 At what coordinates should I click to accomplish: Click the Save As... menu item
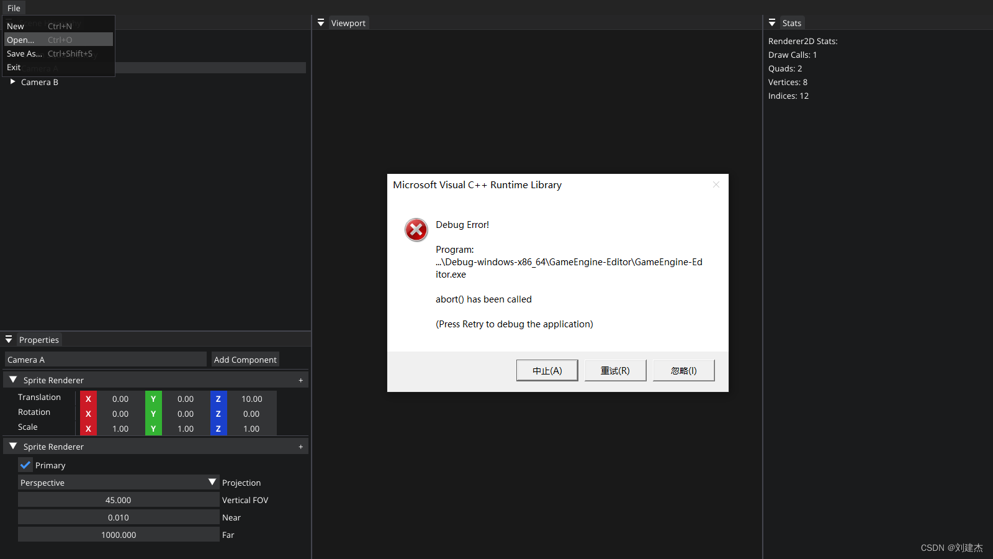coord(24,53)
